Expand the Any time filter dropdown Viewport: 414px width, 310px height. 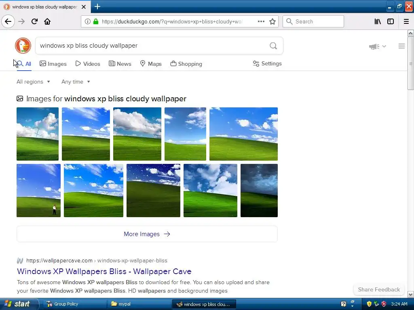[x=76, y=82]
